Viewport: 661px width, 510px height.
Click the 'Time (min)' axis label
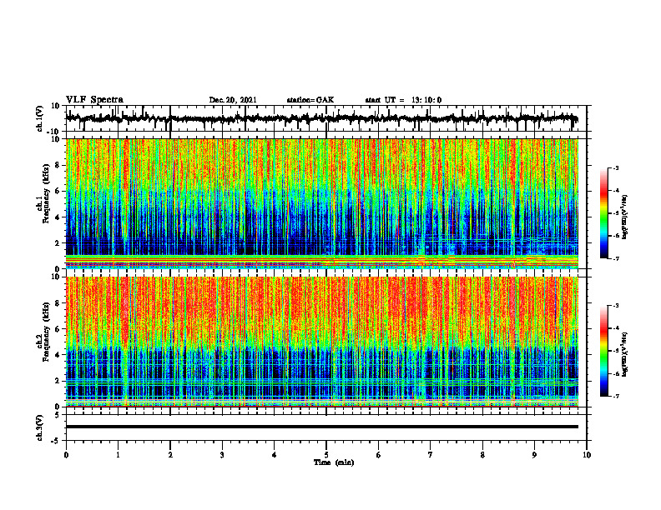coord(334,462)
